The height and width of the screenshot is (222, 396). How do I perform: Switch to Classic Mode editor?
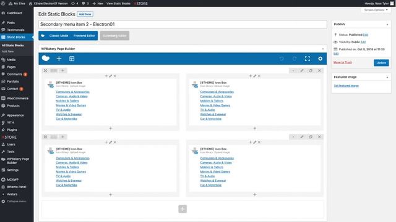click(x=59, y=36)
